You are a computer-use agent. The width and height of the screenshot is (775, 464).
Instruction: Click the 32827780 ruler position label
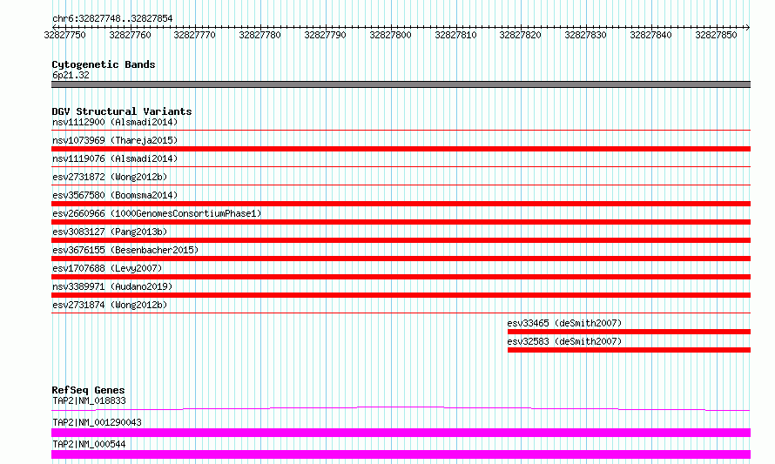(260, 35)
